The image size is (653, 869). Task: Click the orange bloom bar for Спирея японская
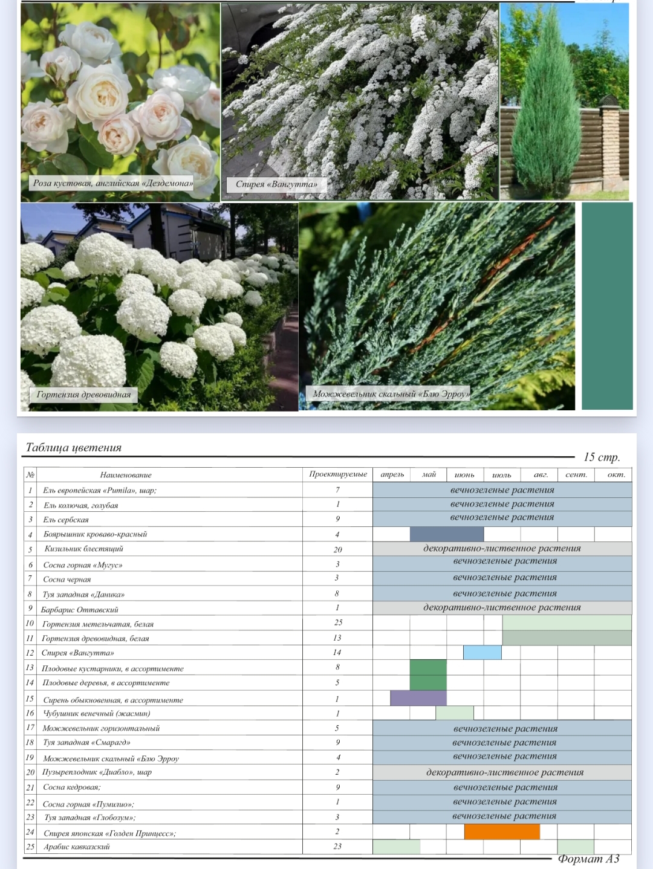[502, 832]
